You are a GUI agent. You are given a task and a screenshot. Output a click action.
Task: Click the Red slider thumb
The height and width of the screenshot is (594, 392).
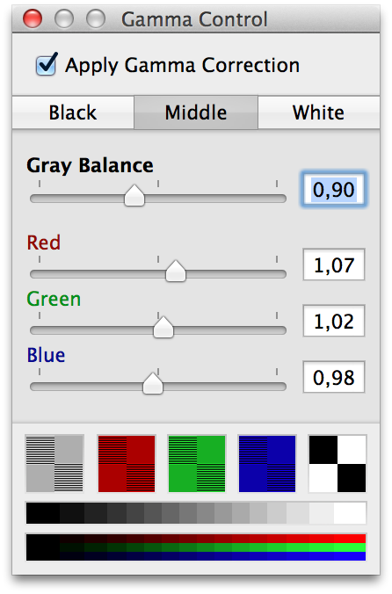[x=176, y=272]
